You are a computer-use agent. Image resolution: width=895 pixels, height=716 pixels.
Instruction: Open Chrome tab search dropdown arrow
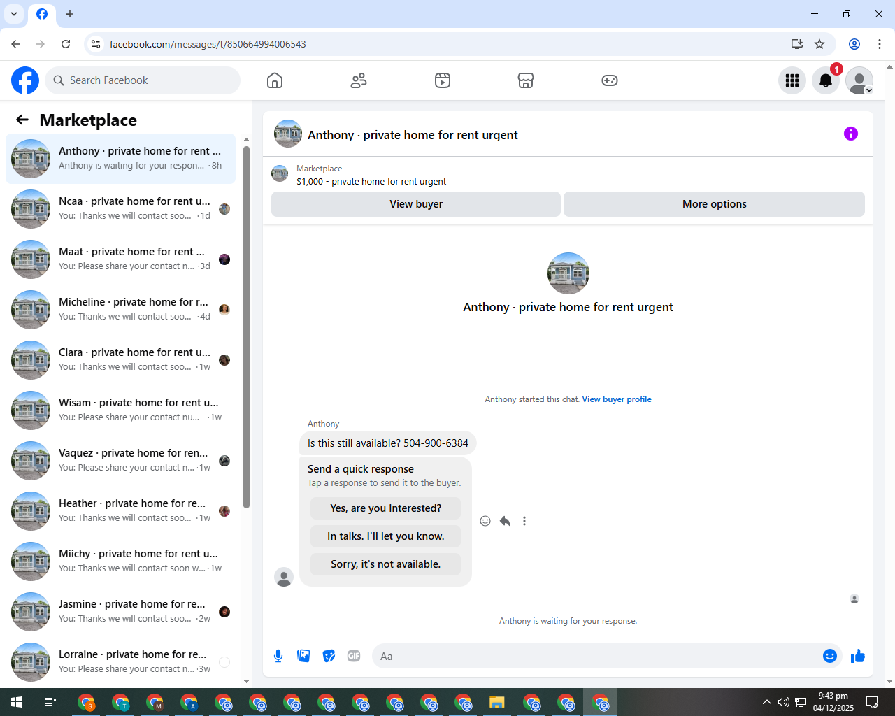14,14
